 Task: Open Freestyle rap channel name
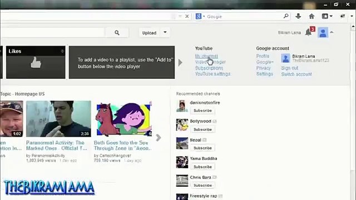click(x=204, y=196)
